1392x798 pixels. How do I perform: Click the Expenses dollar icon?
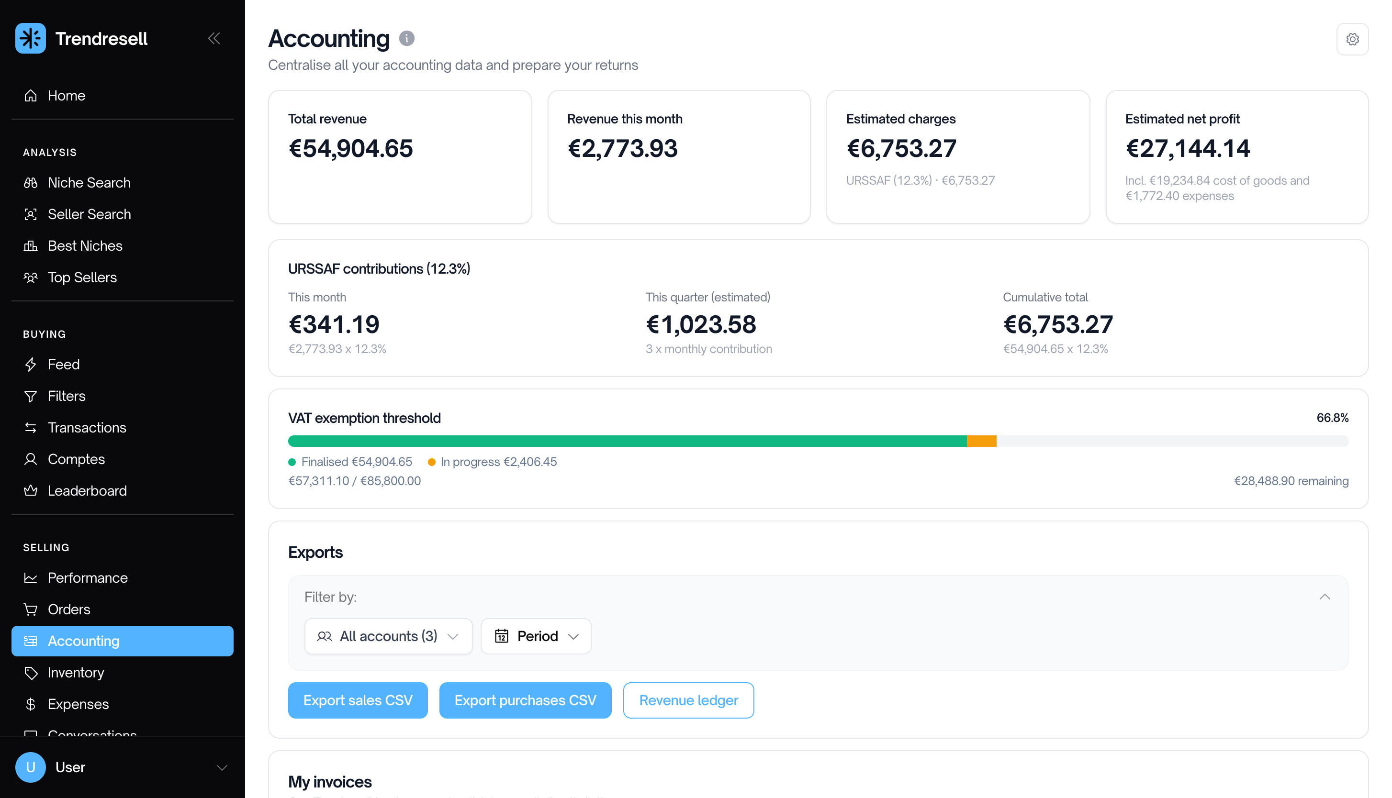point(31,704)
